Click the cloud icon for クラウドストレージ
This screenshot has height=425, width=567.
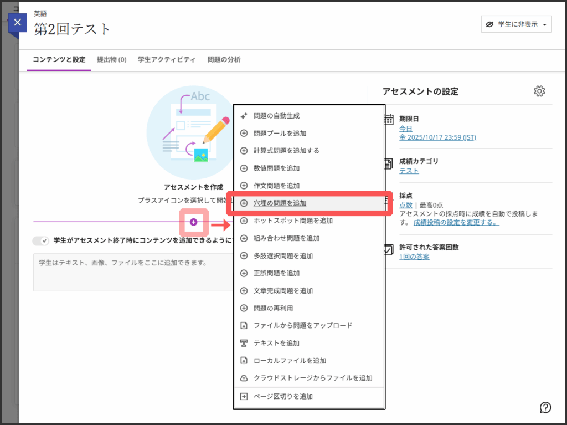coord(244,378)
